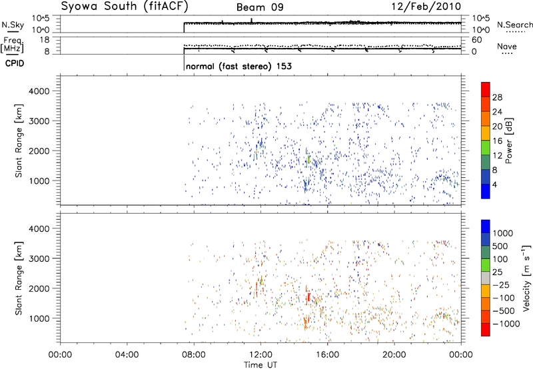533x369 pixels.
Task: Click the "Syowa South (fitACF)" plot title
Action: point(125,7)
